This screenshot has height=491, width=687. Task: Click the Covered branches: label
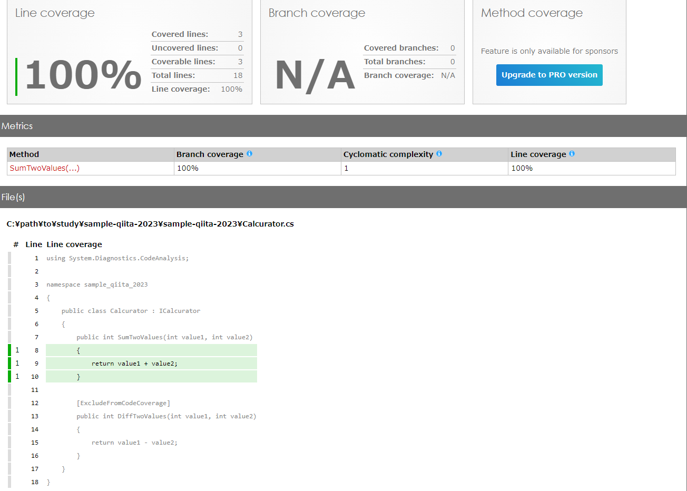coord(401,48)
